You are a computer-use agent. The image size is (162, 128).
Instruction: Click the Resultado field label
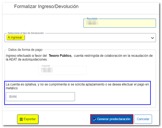[x=92, y=19]
